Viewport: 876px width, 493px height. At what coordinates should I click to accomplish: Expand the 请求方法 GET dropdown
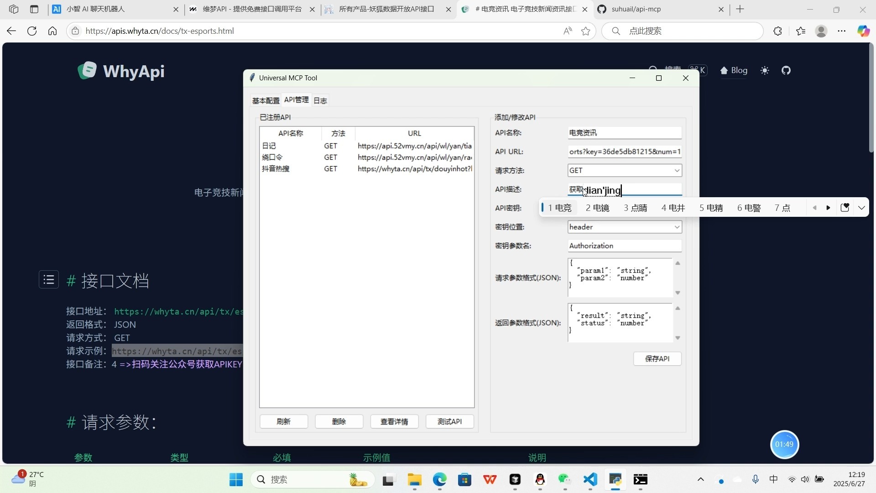coord(677,170)
